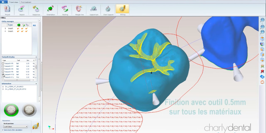Screen dimensions: 266x133
Task: Enable the Toolpath N°6 checkbox
Action: (3, 64)
